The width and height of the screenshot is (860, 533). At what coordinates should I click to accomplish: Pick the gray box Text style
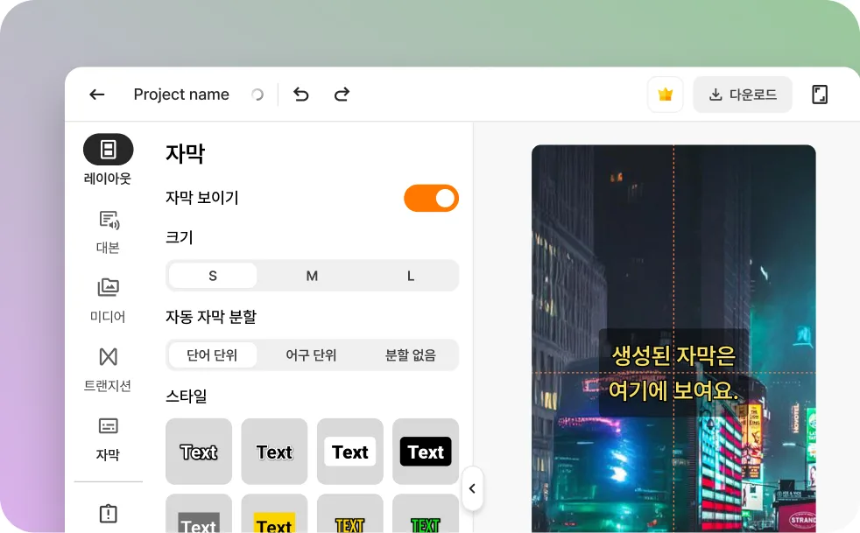(x=199, y=514)
